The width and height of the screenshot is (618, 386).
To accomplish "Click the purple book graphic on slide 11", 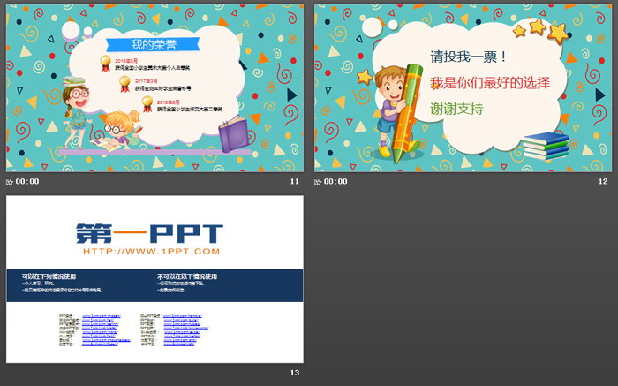I will [x=234, y=136].
